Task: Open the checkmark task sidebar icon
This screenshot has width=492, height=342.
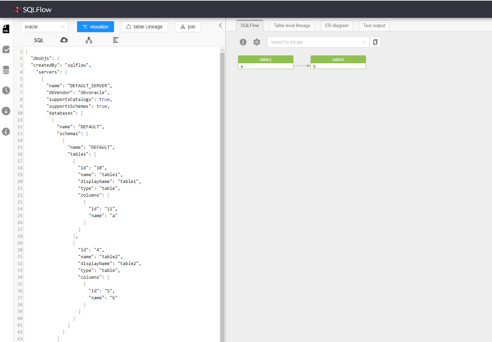Action: point(6,50)
